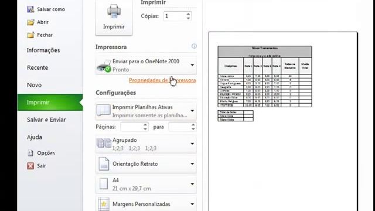Click the Agrupado collated pages icon

pyautogui.click(x=104, y=143)
